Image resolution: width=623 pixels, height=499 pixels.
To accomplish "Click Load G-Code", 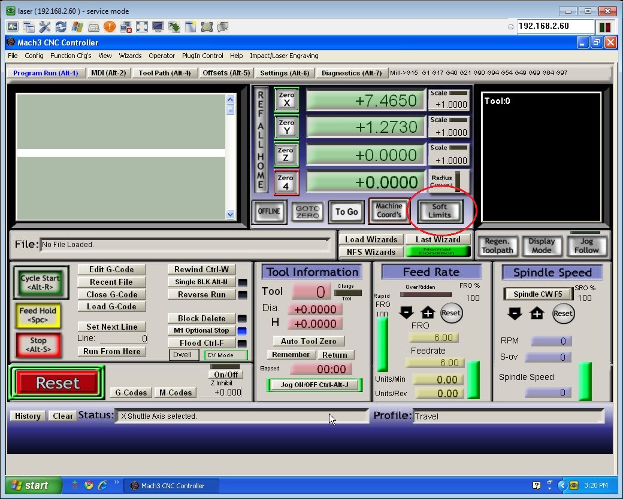I will click(111, 306).
